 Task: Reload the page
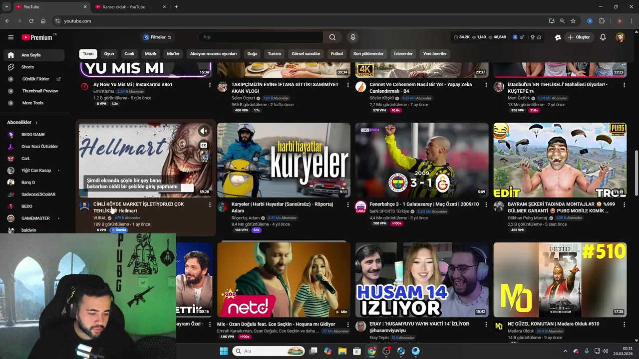click(31, 21)
